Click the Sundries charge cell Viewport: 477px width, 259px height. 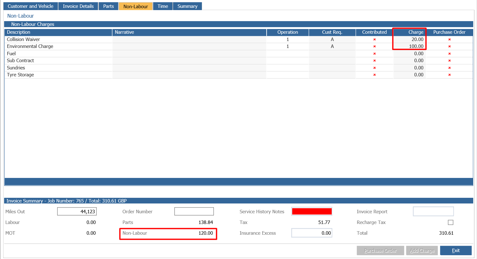409,68
